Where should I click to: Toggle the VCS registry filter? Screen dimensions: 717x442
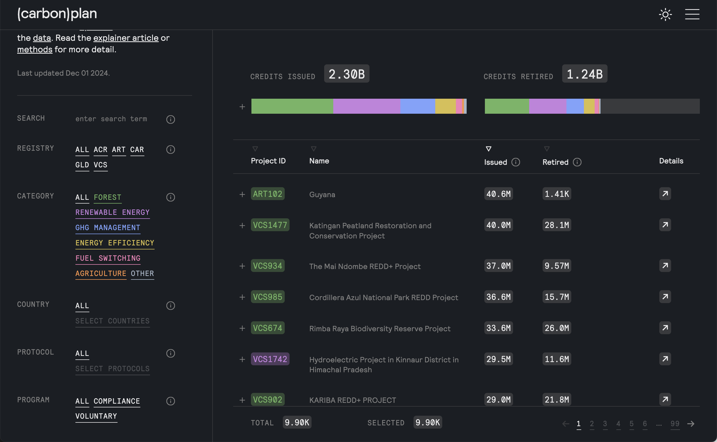[x=100, y=165]
